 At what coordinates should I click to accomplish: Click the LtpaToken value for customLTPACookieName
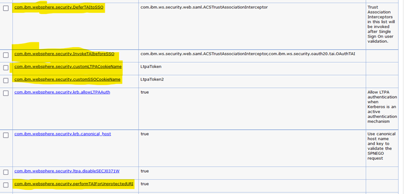(x=151, y=66)
